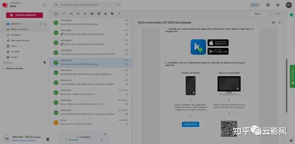Click the 'NOUVEAU MESSAGE' button
295x144 pixels.
[25, 15]
